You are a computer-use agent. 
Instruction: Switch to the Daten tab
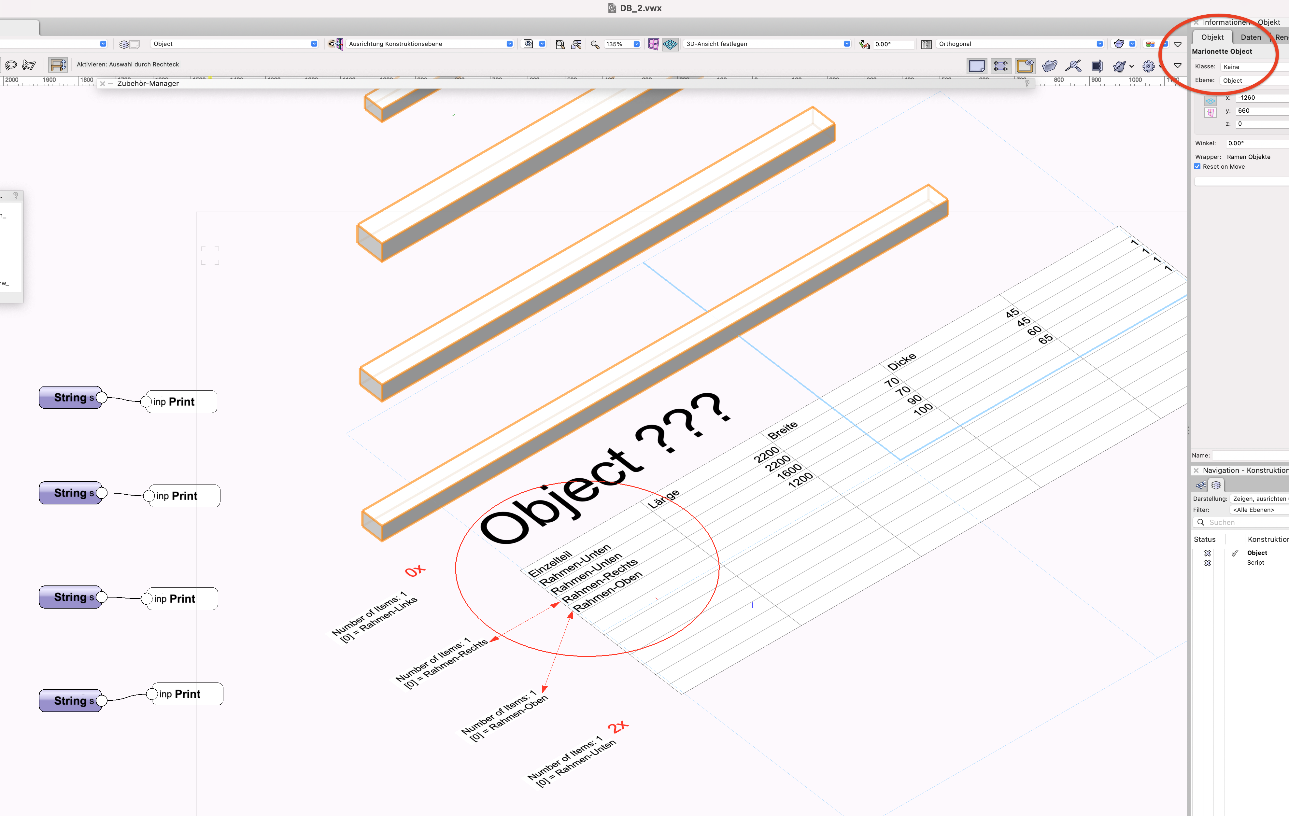pyautogui.click(x=1251, y=37)
